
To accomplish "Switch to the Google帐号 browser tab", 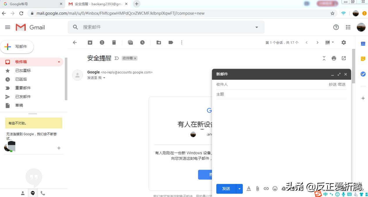I will click(x=32, y=4).
